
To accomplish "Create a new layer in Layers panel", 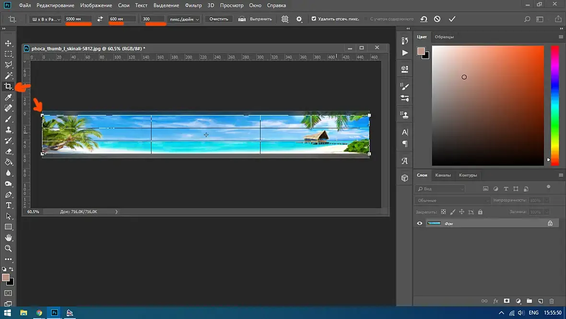I will coord(541,301).
